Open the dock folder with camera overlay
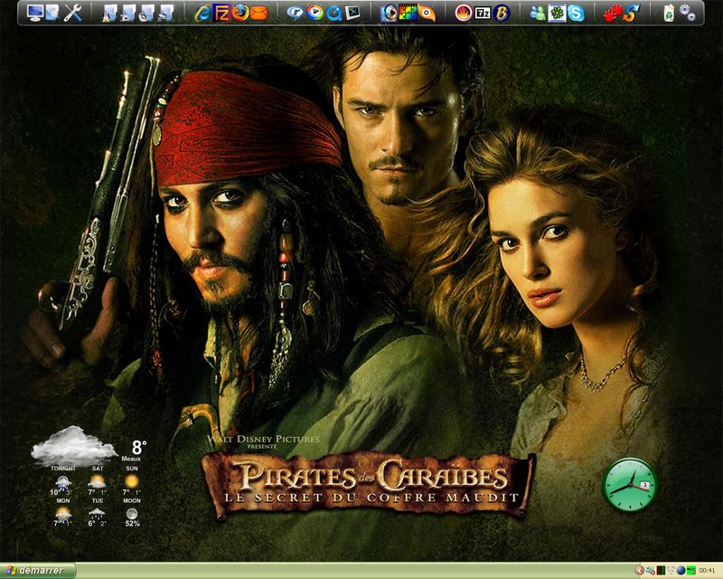Image resolution: width=723 pixels, height=579 pixels. (128, 13)
